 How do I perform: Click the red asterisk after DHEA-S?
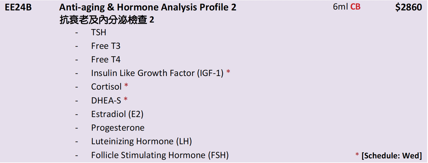[126, 99]
